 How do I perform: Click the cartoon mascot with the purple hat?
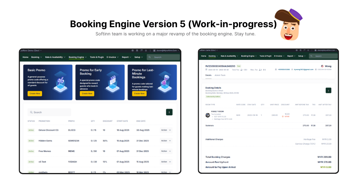click(x=289, y=24)
